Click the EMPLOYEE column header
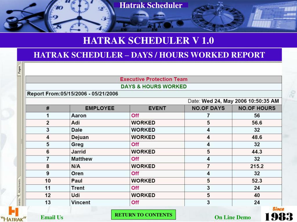 tap(100, 108)
